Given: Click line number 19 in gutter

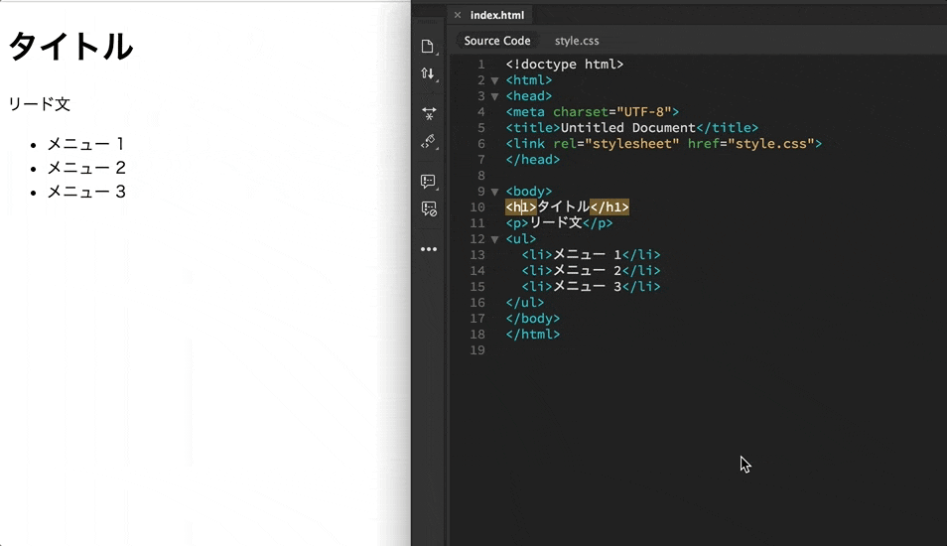Looking at the screenshot, I should pyautogui.click(x=477, y=350).
